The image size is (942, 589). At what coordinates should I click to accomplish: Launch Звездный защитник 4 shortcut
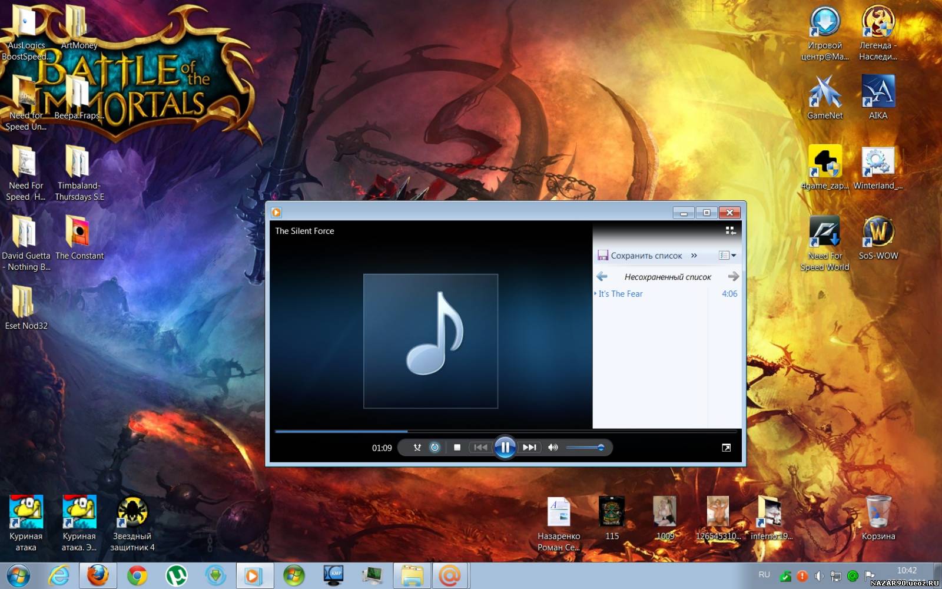point(132,524)
